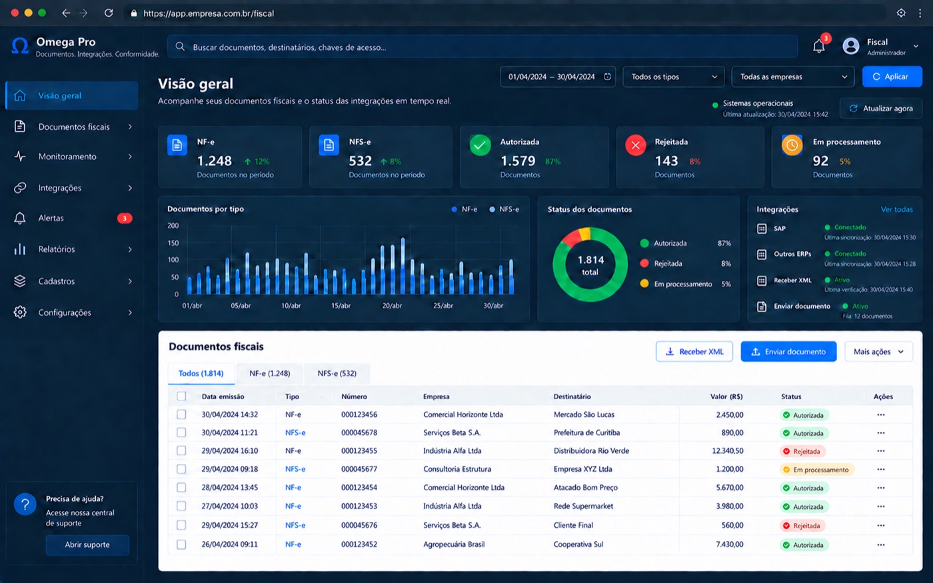The width and height of the screenshot is (933, 583).
Task: Open row actions for document 000123456
Action: (881, 414)
